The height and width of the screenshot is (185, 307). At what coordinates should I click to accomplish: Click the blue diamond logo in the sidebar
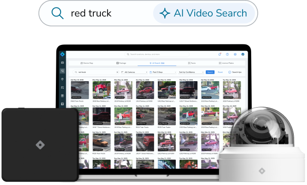click(63, 54)
